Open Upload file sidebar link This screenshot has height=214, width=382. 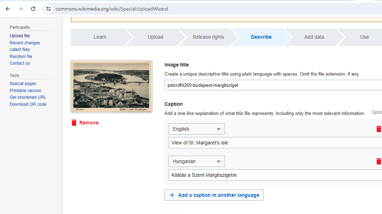click(x=20, y=36)
